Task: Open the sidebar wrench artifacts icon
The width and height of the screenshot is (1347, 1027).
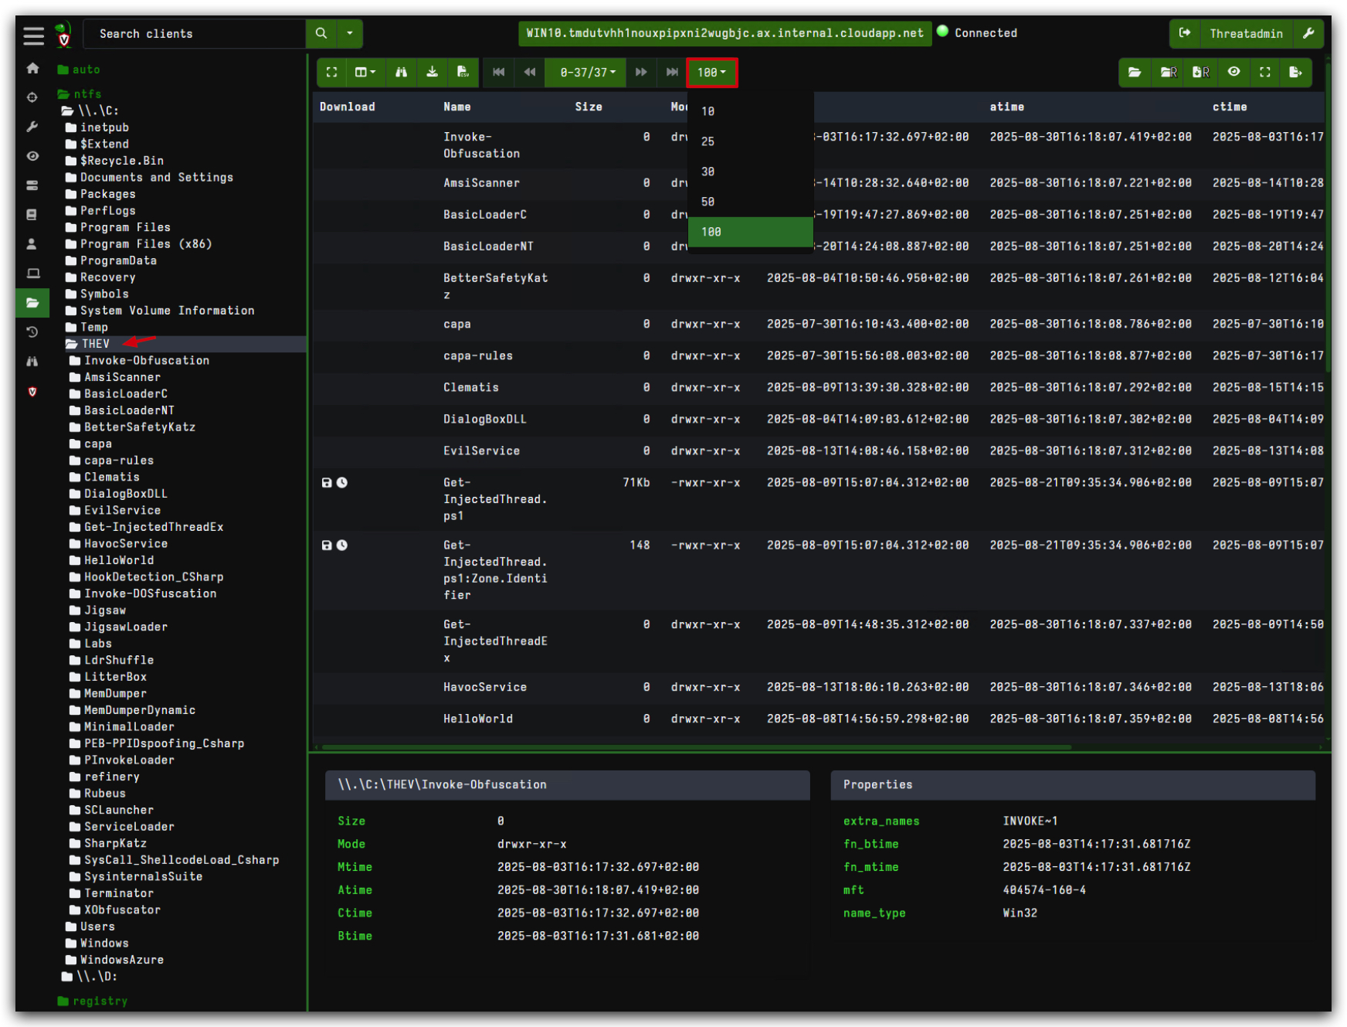Action: (x=32, y=127)
